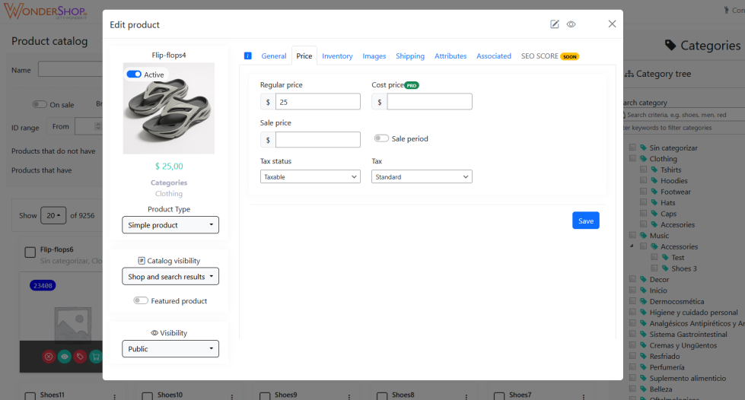Open the Attributes tab
The width and height of the screenshot is (745, 400).
pos(451,56)
